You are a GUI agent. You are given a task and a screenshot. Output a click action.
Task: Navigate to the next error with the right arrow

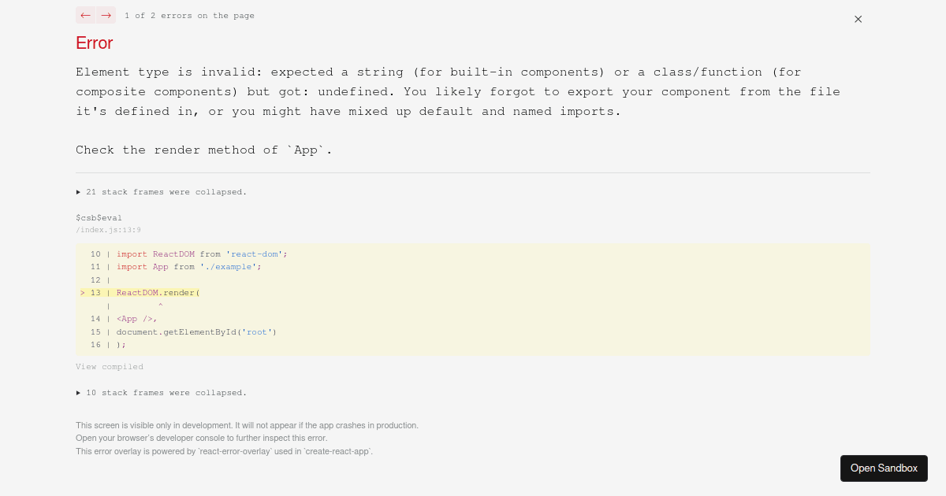[106, 15]
